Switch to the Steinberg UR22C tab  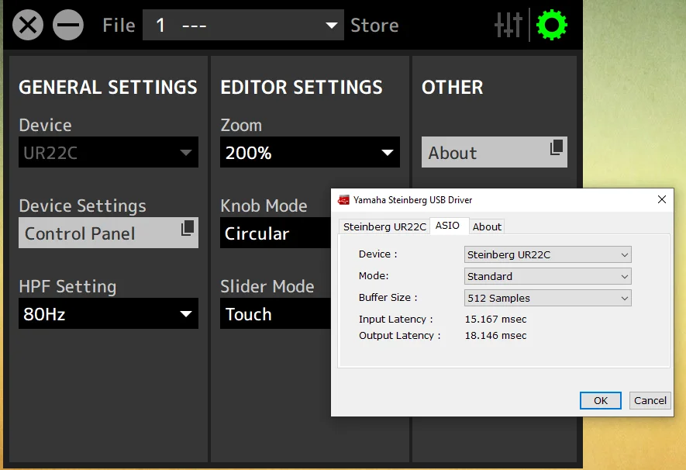click(x=384, y=226)
